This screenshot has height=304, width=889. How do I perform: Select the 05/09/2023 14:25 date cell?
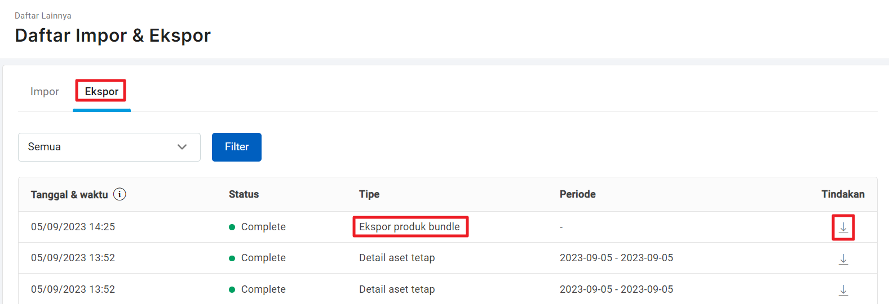tap(73, 227)
